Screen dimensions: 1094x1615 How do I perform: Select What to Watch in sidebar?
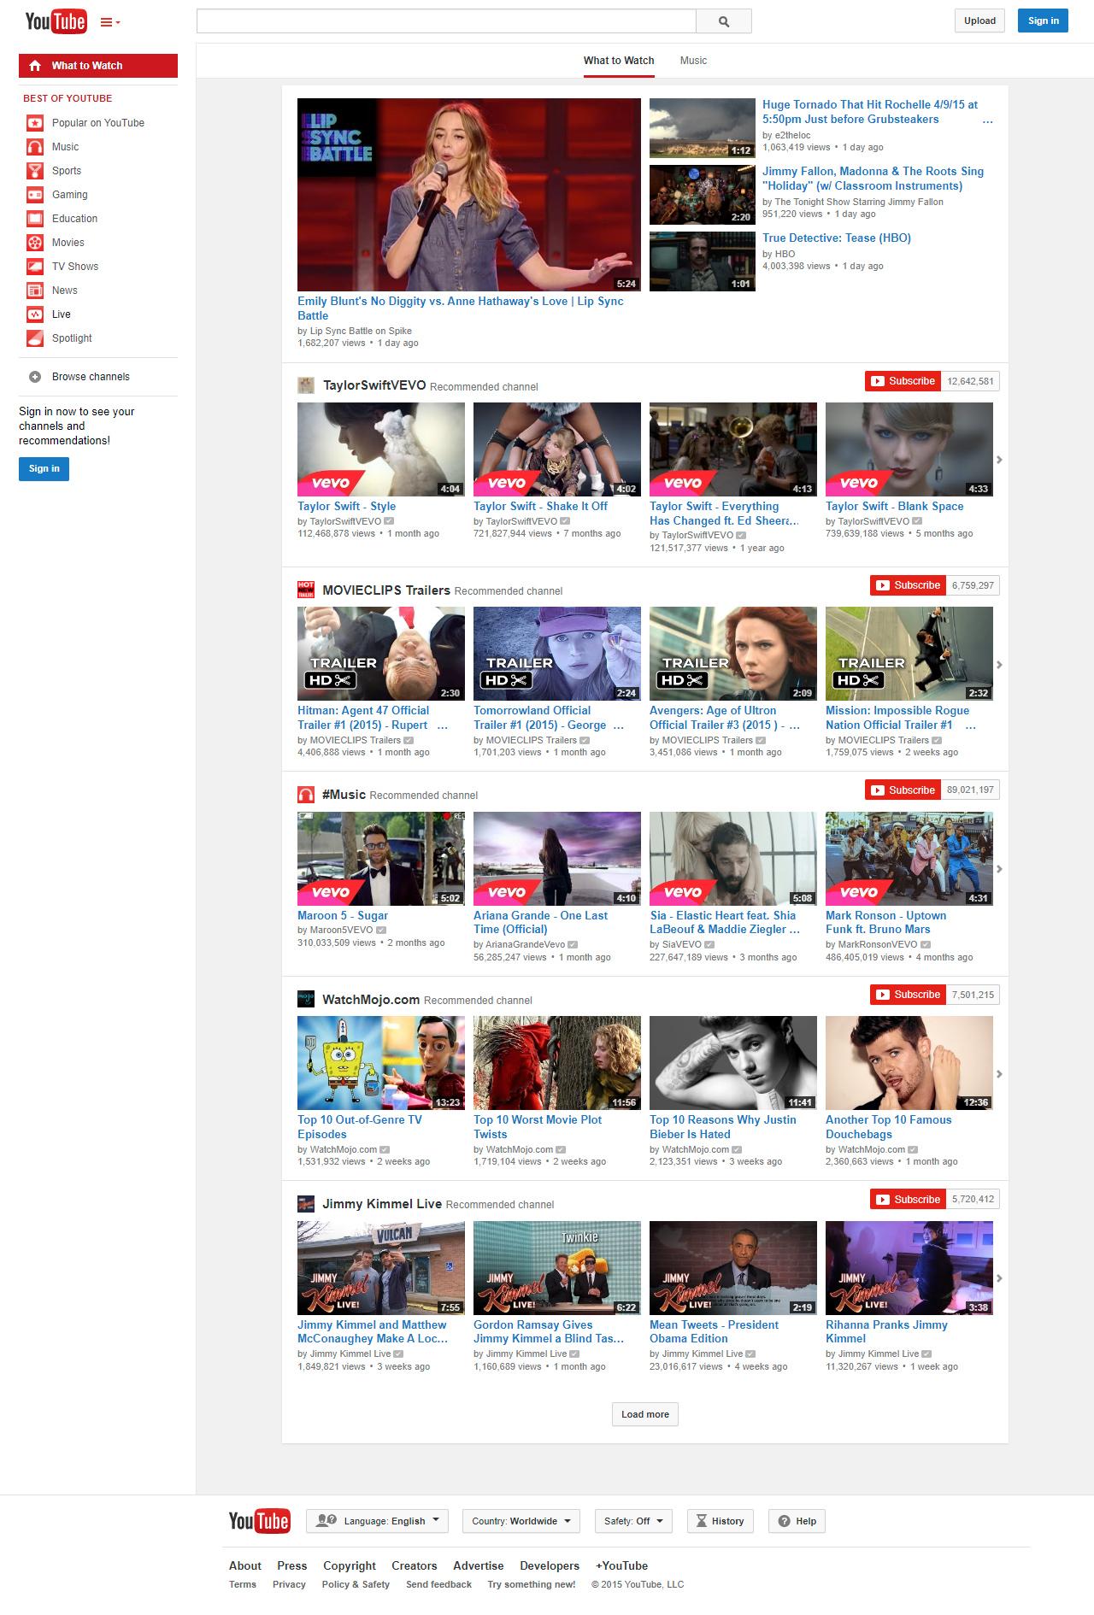(98, 66)
